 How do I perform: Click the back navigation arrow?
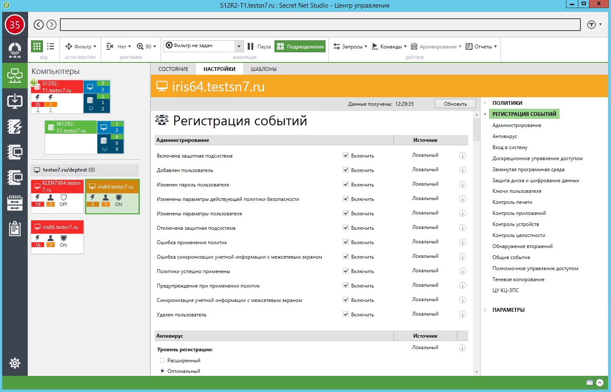tap(39, 25)
